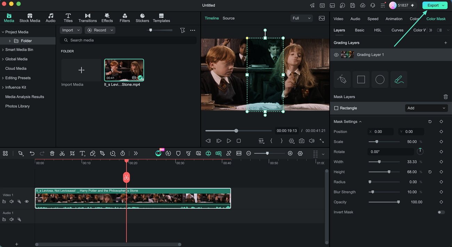Toggle Invert Mask switch
This screenshot has height=247, width=452.
[x=441, y=212]
